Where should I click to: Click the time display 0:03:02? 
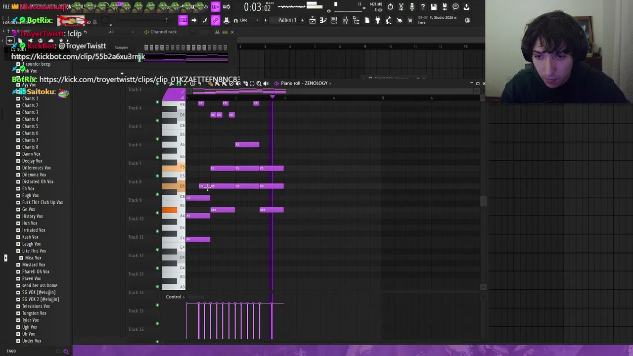[257, 7]
